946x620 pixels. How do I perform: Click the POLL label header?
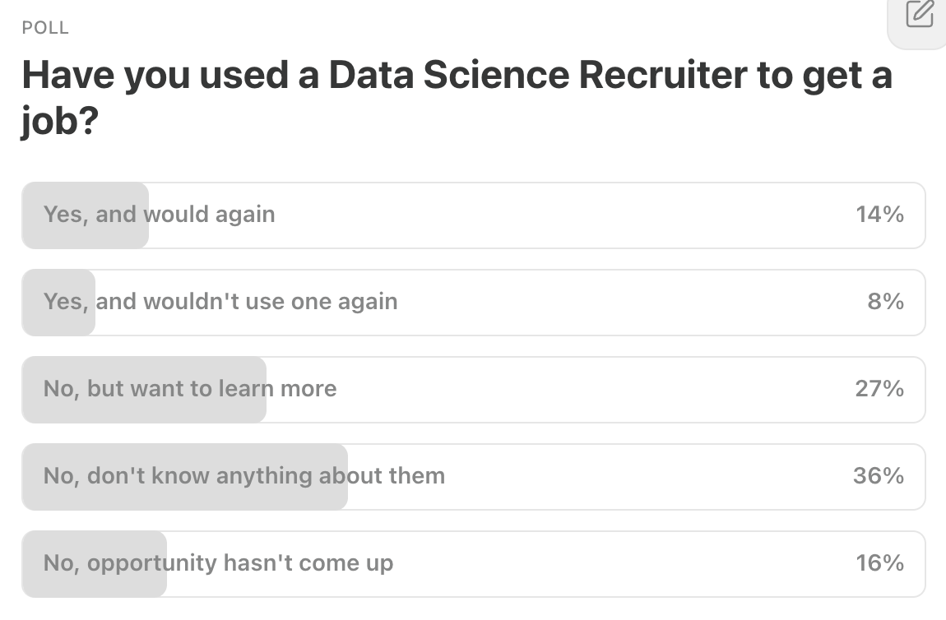click(45, 27)
